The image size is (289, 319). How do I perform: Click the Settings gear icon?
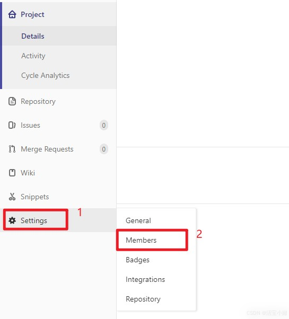12,220
